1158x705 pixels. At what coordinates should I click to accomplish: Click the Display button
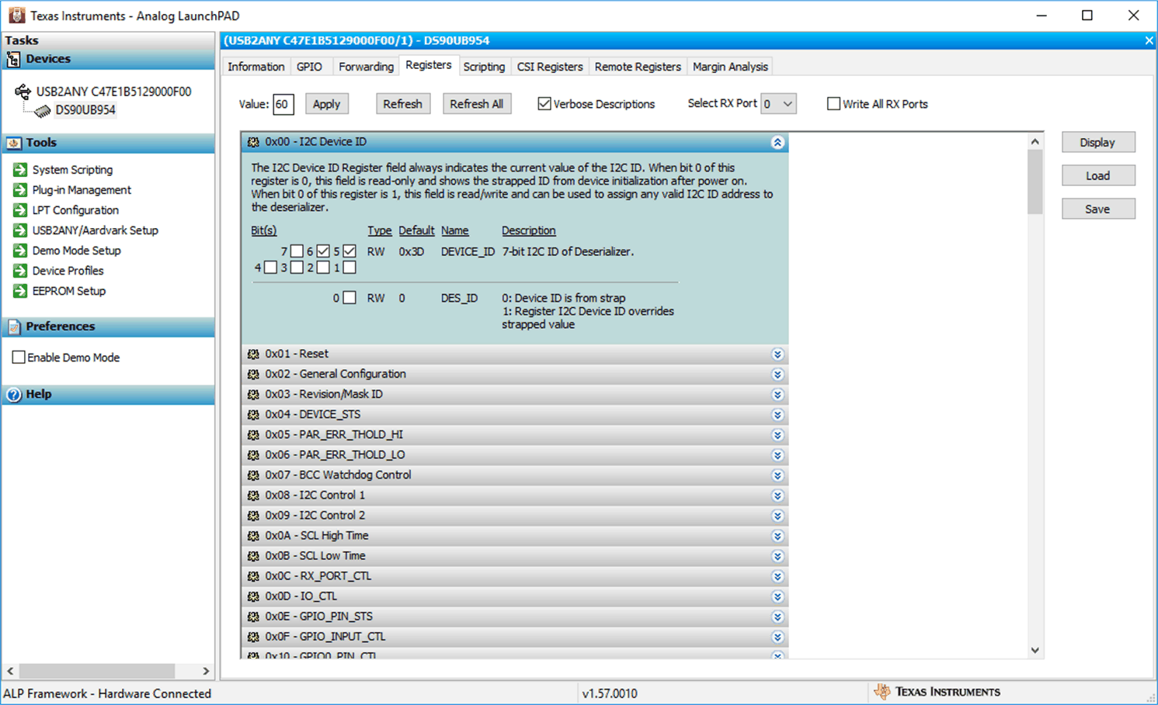click(1098, 142)
